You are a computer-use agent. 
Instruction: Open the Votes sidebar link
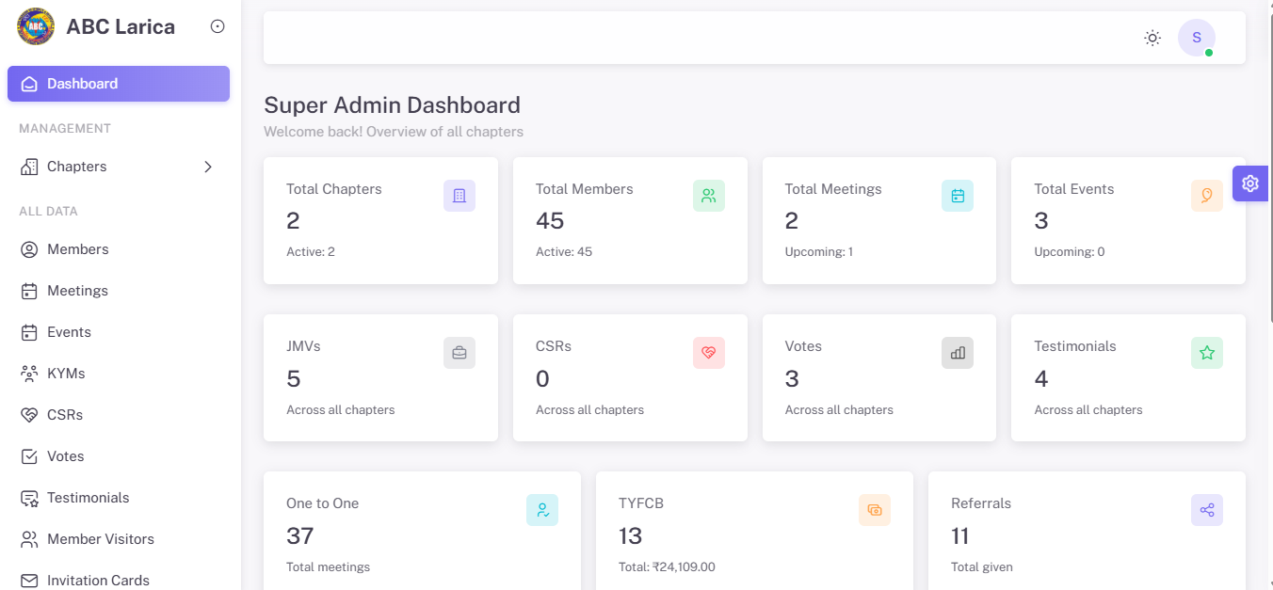click(119, 456)
